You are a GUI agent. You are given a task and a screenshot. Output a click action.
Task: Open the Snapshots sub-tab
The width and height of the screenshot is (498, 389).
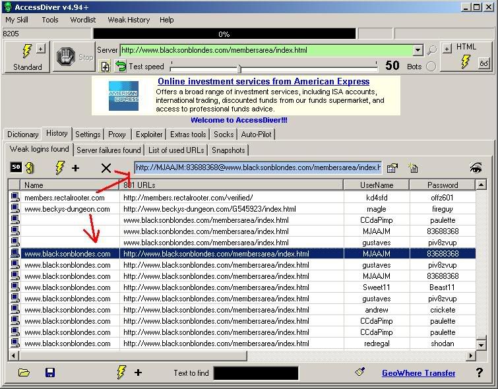228,150
